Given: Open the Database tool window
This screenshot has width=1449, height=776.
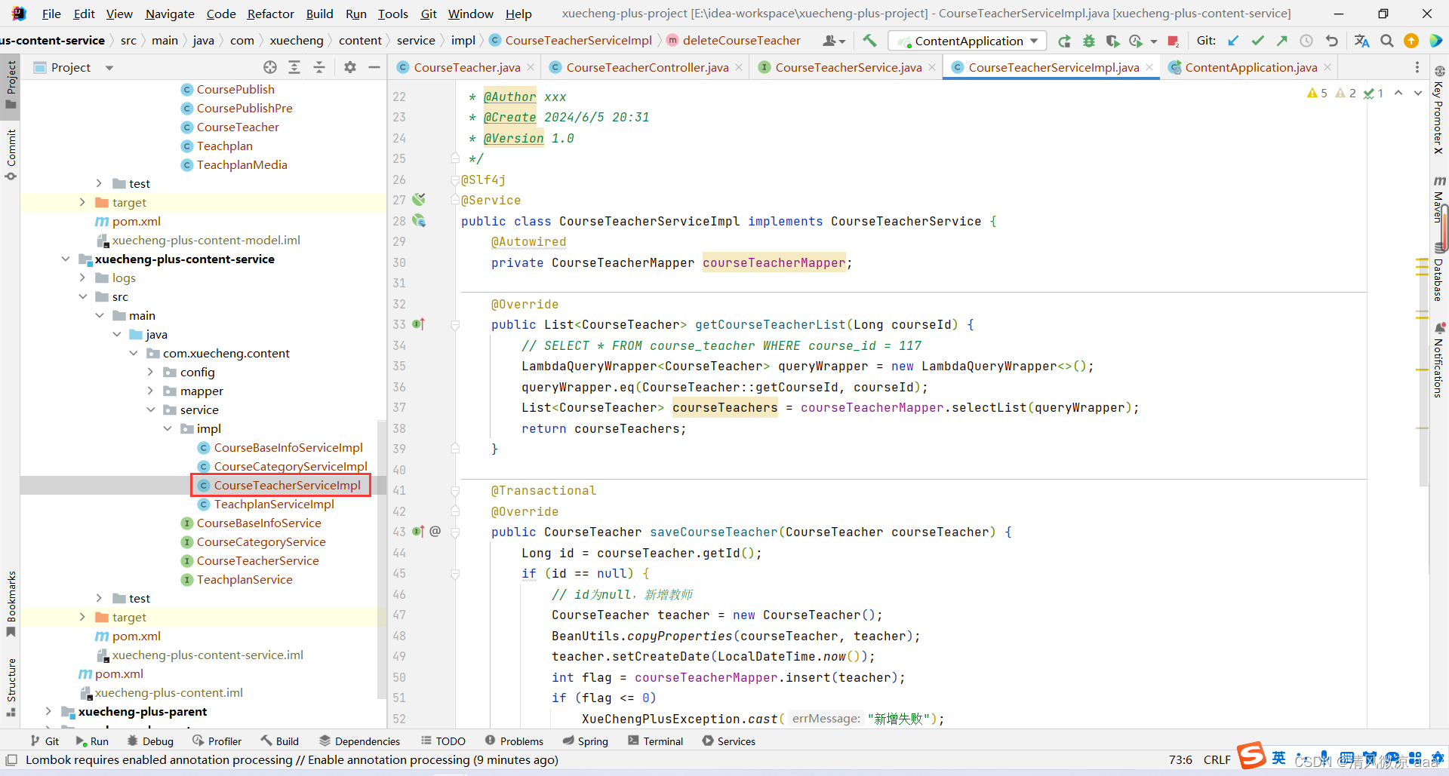Looking at the screenshot, I should (1439, 272).
